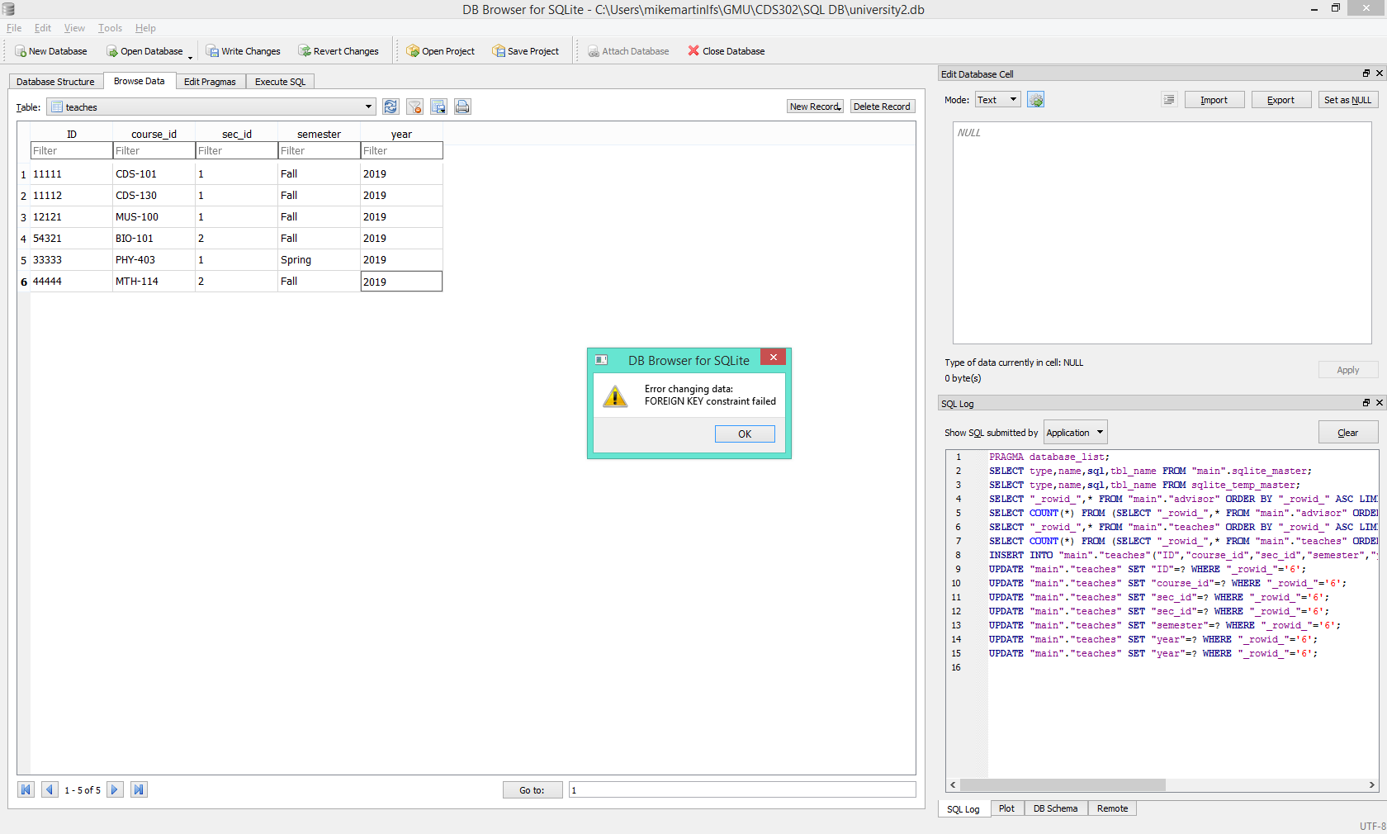Open the Help menu

pos(145,28)
